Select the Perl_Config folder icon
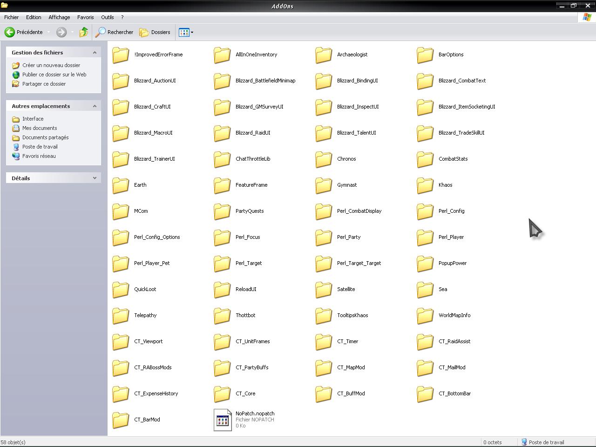This screenshot has height=447, width=596. click(x=425, y=211)
